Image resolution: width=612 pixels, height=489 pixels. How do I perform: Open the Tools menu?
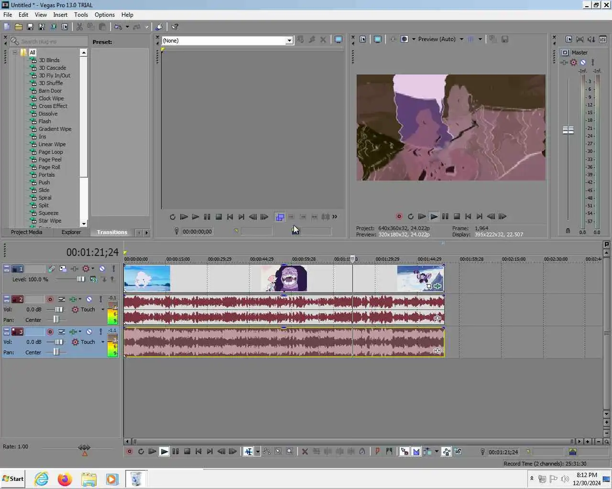point(81,15)
